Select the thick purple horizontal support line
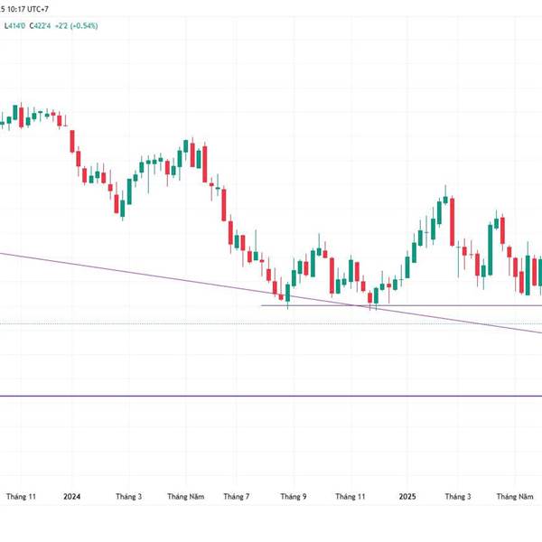The width and height of the screenshot is (542, 542). click(271, 397)
